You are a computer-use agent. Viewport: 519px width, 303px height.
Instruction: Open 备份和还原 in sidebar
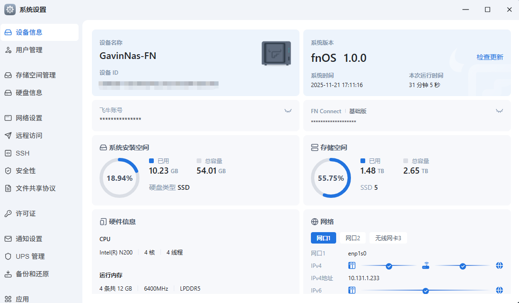40,274
